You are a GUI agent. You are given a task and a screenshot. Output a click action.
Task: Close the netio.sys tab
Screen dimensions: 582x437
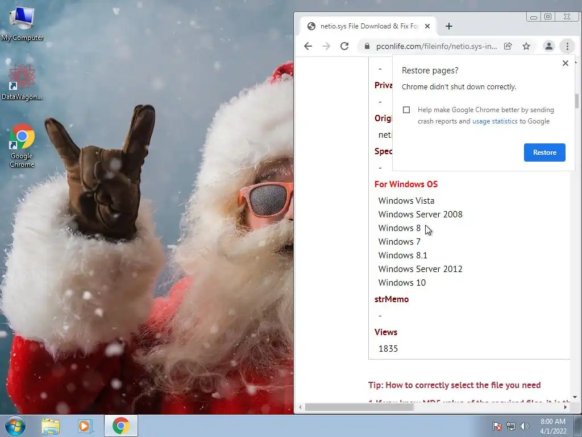click(427, 26)
